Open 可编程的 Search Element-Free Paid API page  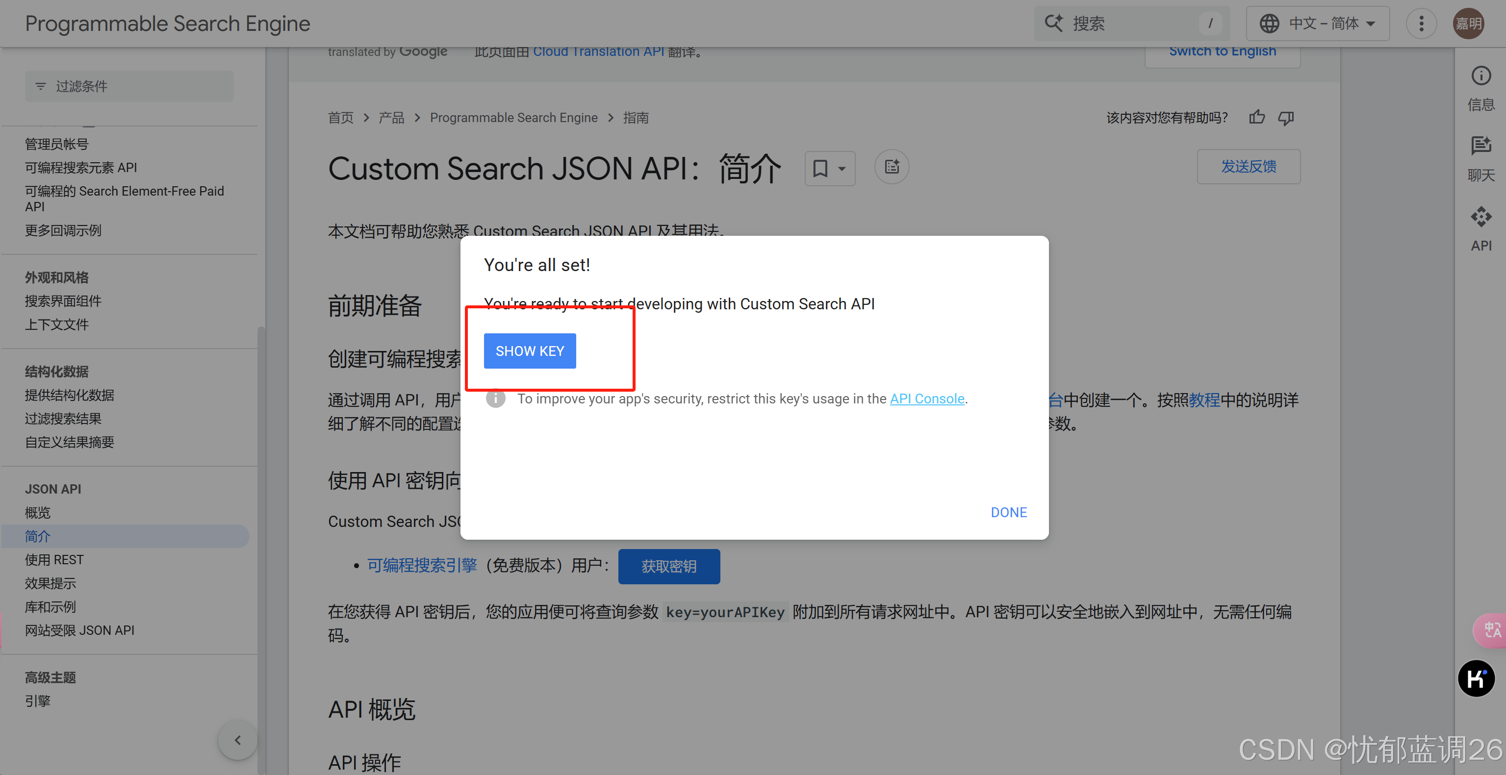[125, 199]
